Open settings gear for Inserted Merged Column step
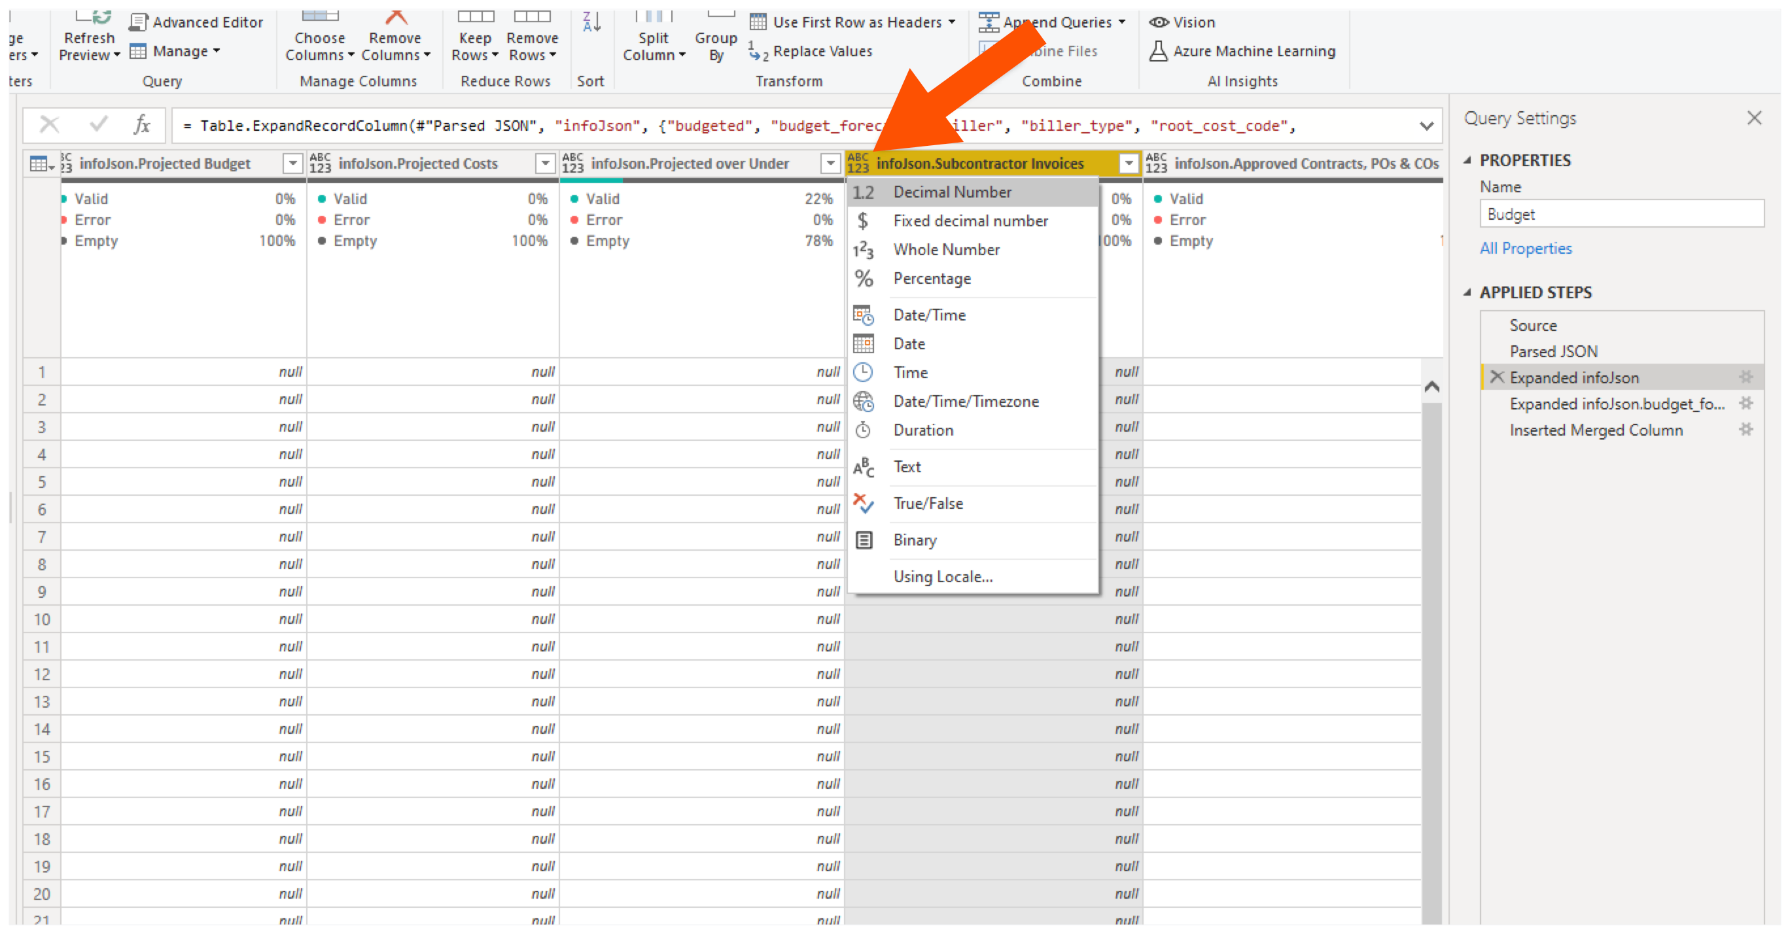This screenshot has height=934, width=1790. pyautogui.click(x=1746, y=430)
